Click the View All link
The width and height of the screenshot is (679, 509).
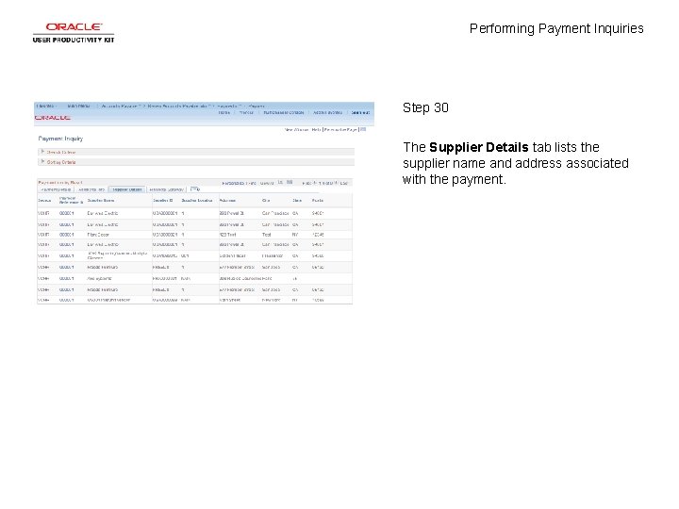click(267, 183)
